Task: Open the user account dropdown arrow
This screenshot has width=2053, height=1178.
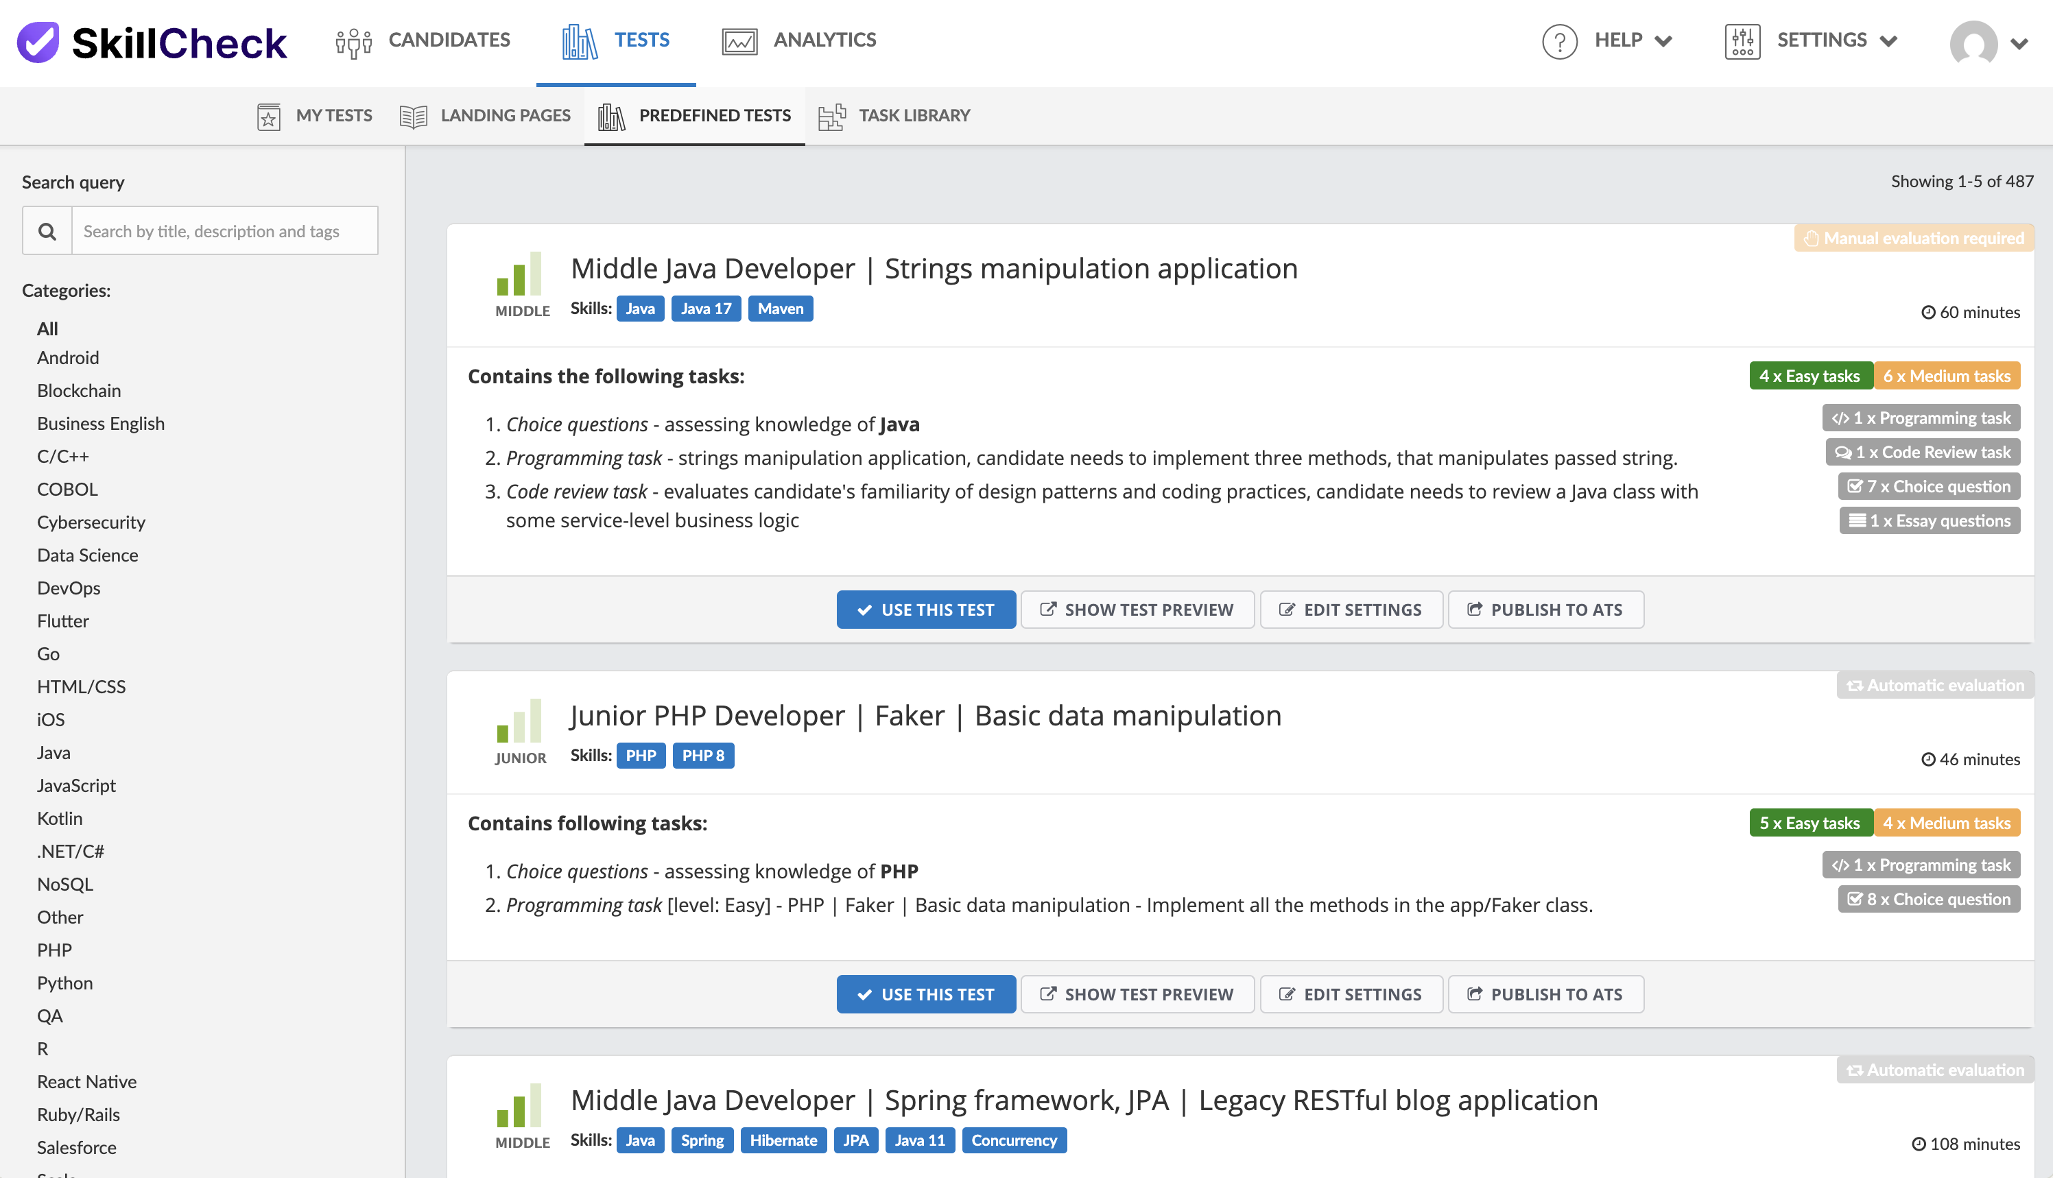Action: pyautogui.click(x=2019, y=44)
